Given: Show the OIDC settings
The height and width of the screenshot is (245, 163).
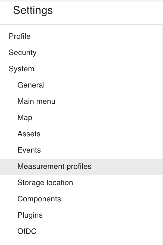Looking at the screenshot, I should pos(27,231).
